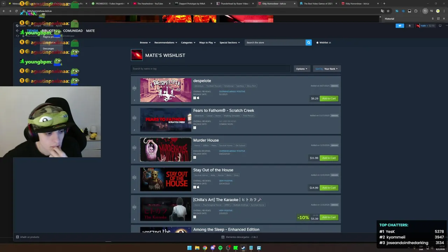Click reorder handle on Murder House row
This screenshot has height=252, width=448.
pyautogui.click(x=134, y=148)
